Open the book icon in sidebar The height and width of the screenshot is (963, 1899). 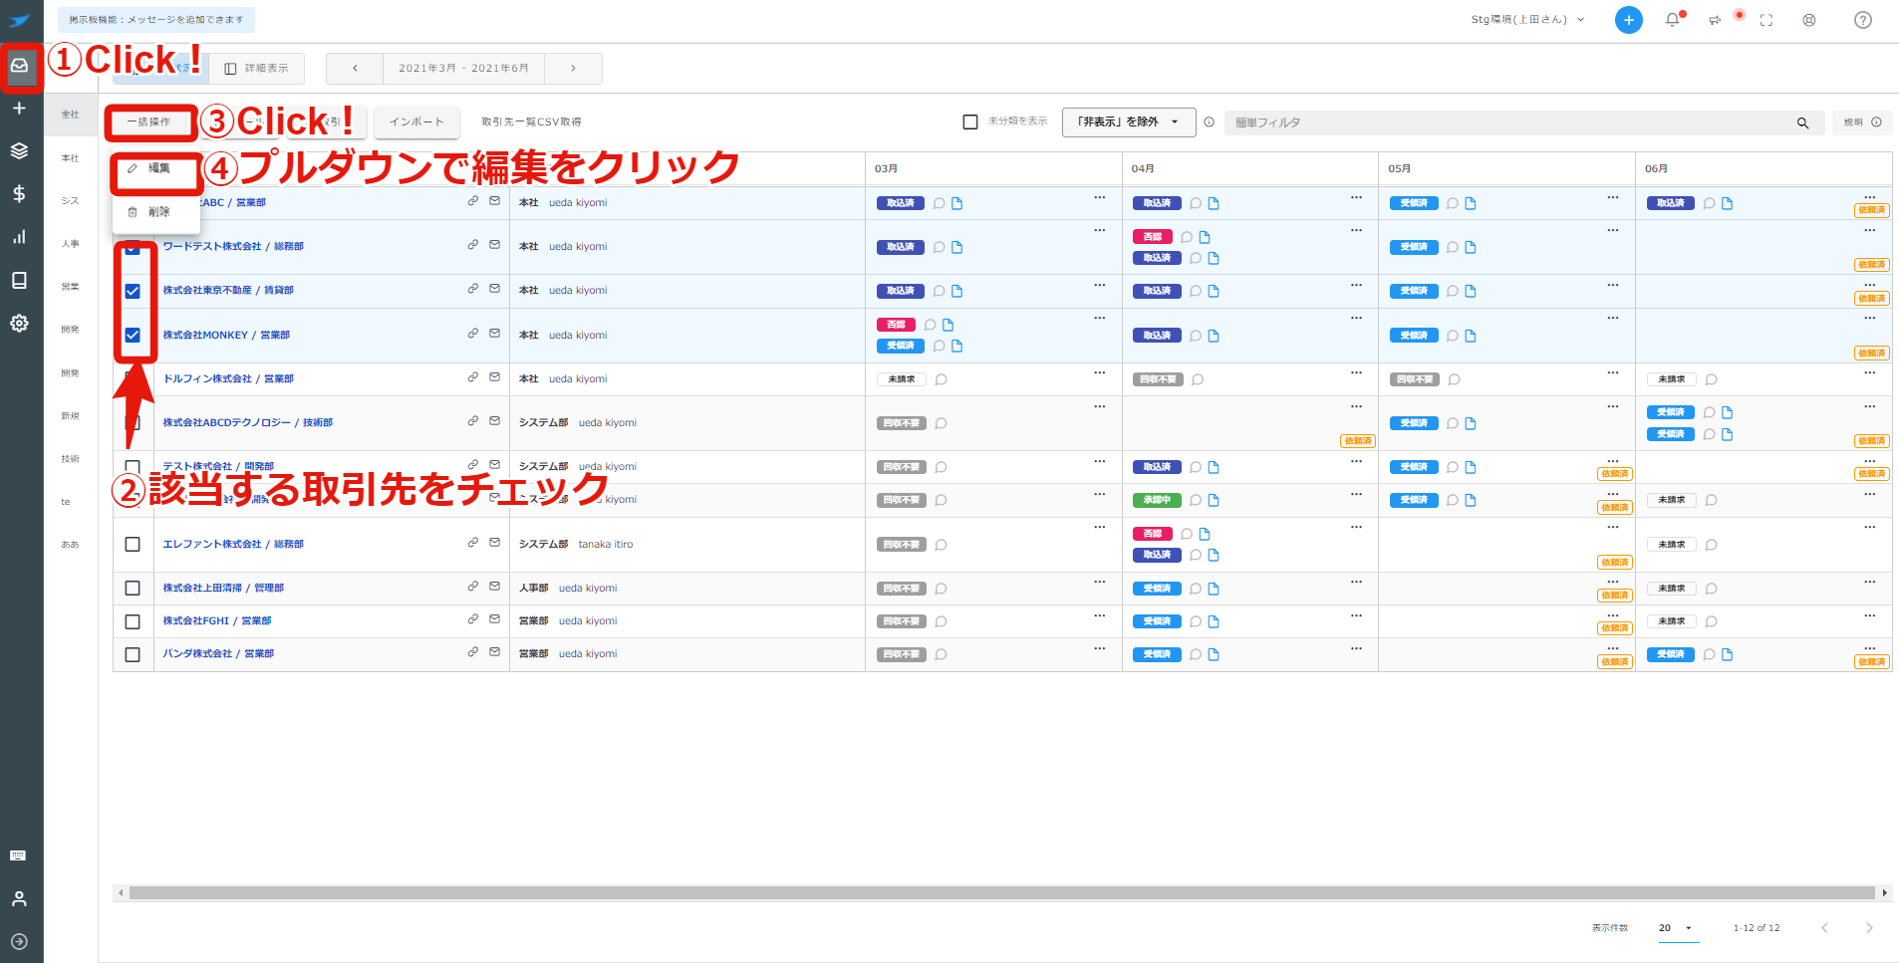(19, 280)
